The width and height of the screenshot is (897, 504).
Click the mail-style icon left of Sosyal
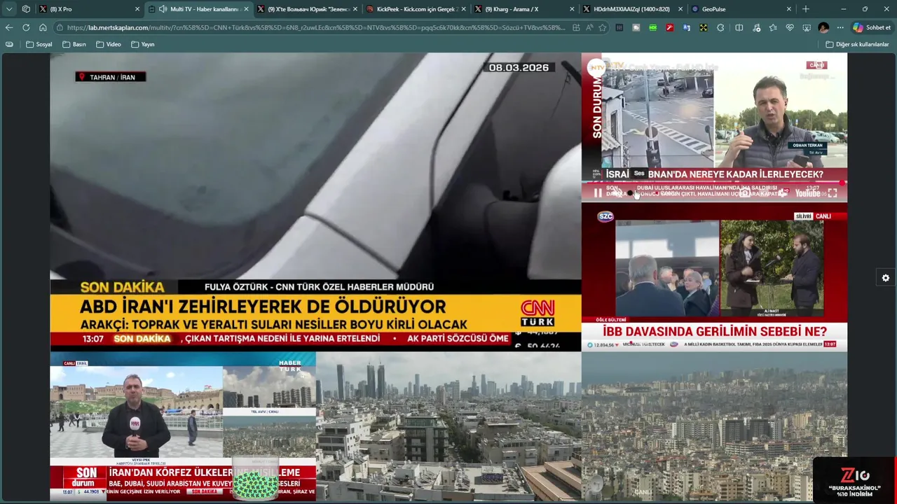(x=9, y=44)
